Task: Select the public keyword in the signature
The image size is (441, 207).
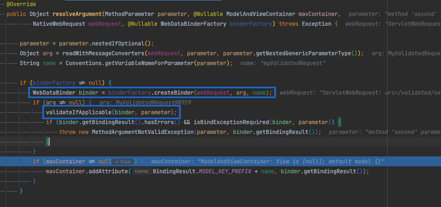Action: click(x=16, y=14)
